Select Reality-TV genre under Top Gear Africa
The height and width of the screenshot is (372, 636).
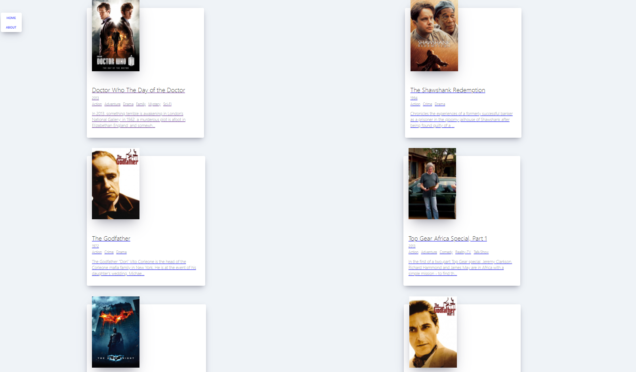pos(463,252)
